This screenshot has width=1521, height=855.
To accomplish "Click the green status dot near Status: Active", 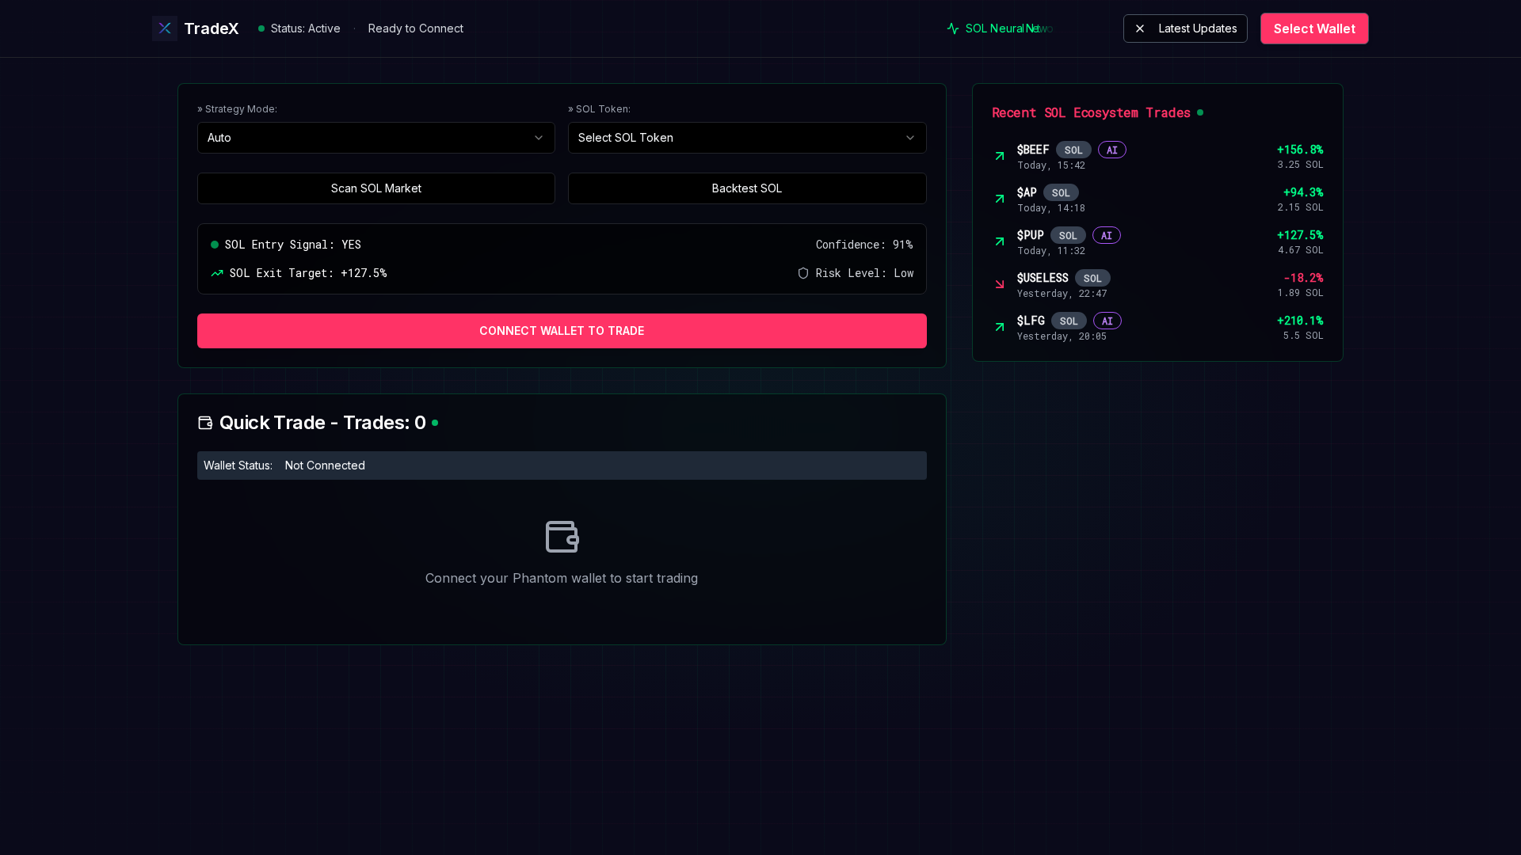I will (261, 28).
